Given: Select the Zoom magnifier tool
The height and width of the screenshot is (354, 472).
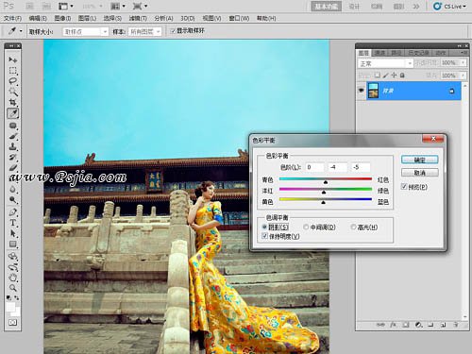Looking at the screenshot, I should pyautogui.click(x=12, y=288).
